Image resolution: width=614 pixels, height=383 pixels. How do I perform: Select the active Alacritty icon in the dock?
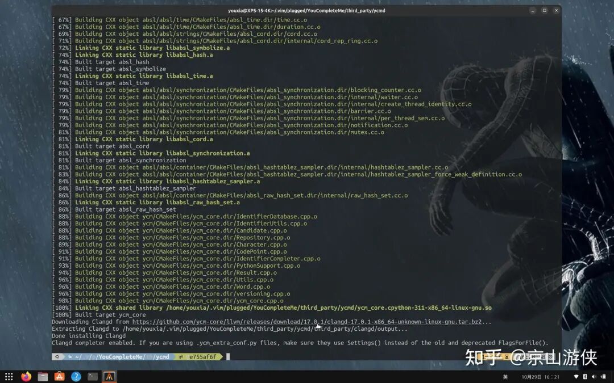pyautogui.click(x=109, y=377)
